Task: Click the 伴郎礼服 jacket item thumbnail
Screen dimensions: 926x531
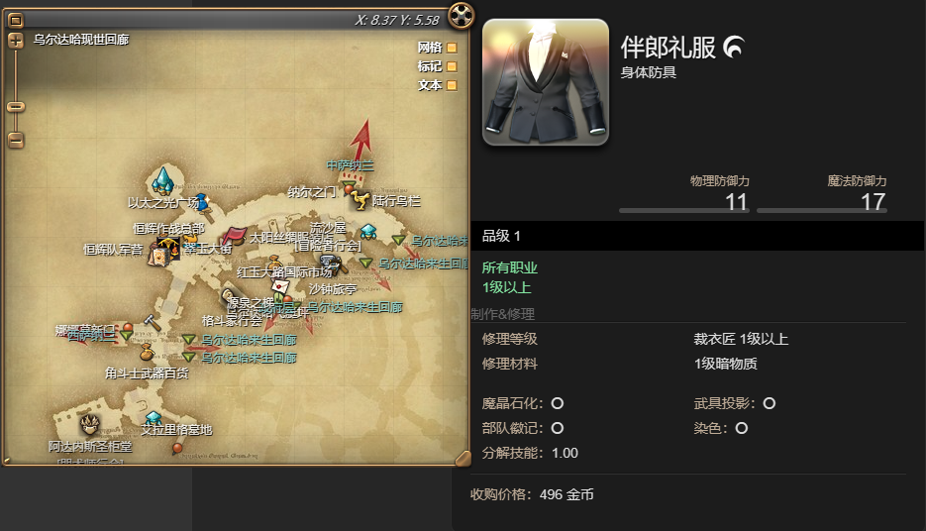Action: (x=546, y=82)
